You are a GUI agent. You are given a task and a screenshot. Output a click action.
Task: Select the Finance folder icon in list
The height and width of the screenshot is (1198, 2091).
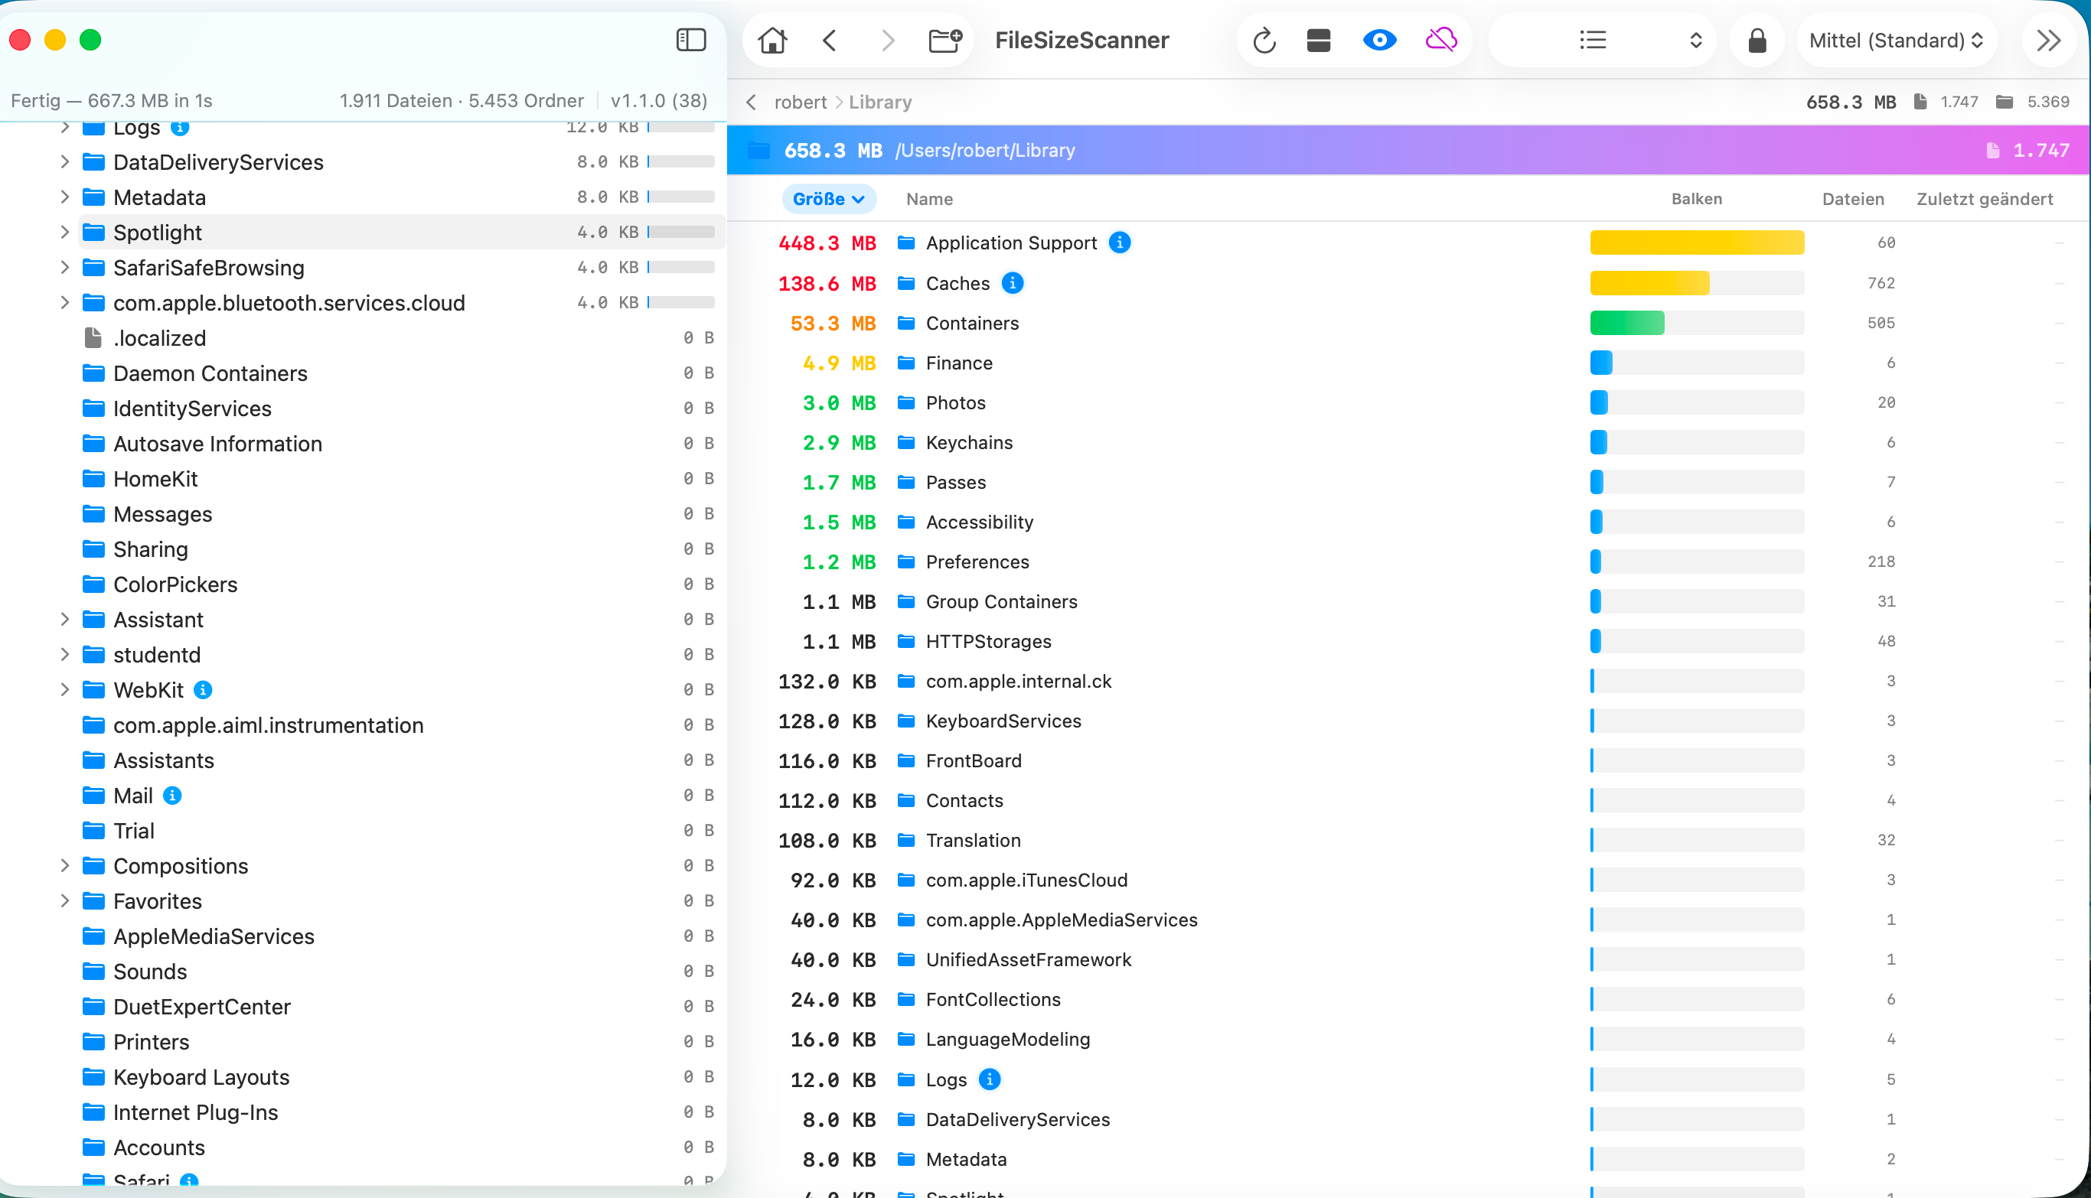(905, 363)
